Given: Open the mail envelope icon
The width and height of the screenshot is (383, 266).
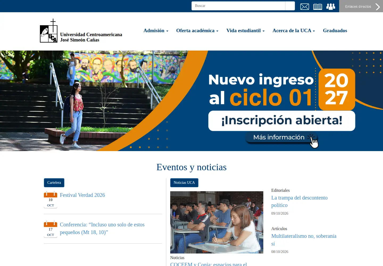Looking at the screenshot, I should tap(305, 7).
